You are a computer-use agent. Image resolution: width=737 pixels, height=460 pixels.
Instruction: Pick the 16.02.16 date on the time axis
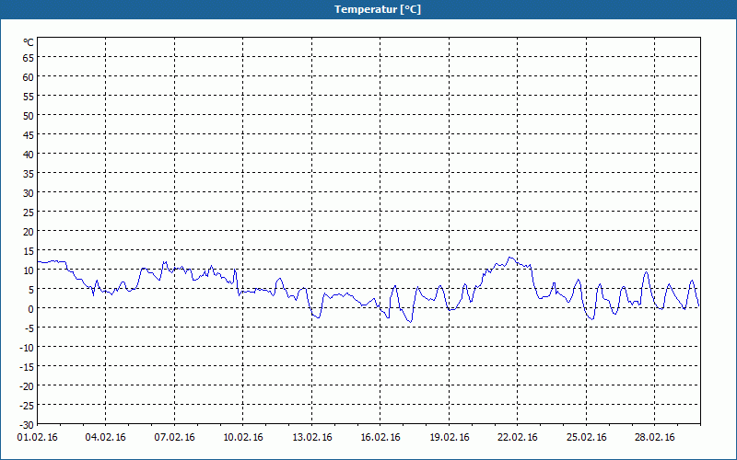pyautogui.click(x=379, y=438)
